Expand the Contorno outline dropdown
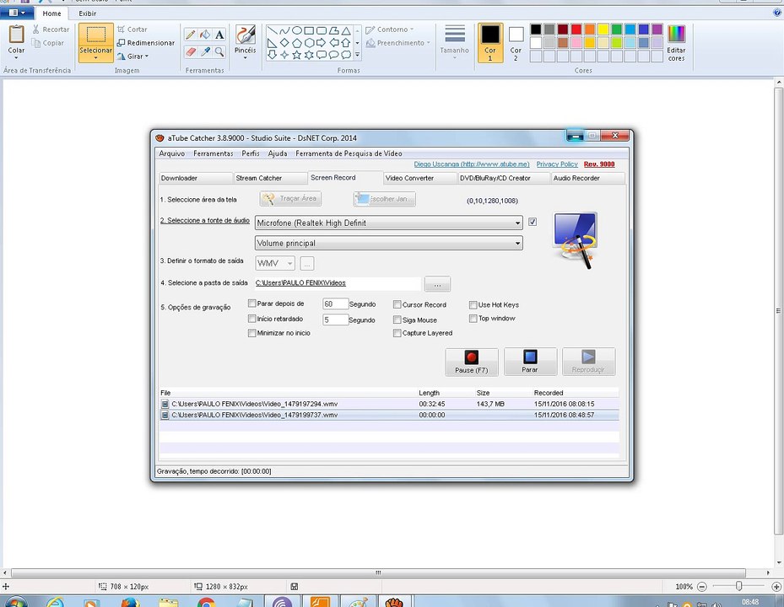Image resolution: width=784 pixels, height=607 pixels. pos(412,30)
